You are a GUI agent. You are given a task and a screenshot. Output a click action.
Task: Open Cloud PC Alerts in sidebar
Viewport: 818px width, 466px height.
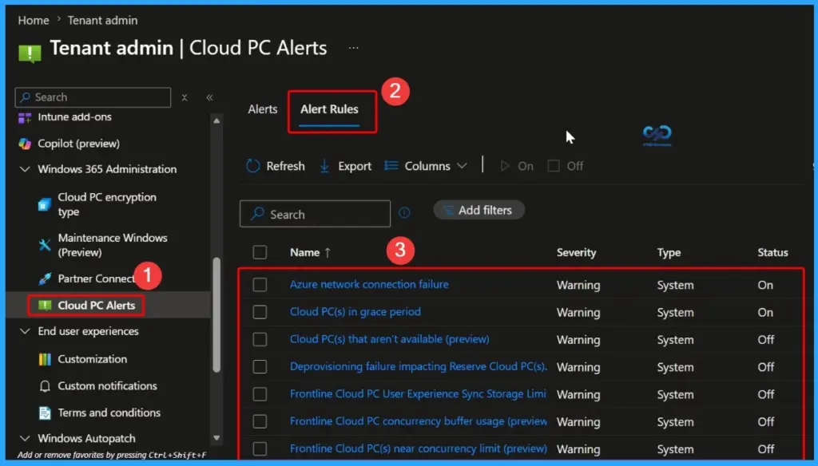tap(97, 306)
